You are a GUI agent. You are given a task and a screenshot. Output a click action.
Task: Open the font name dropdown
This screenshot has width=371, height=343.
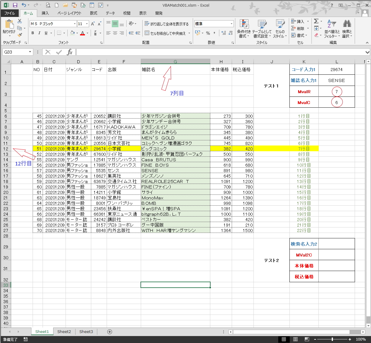(75, 24)
